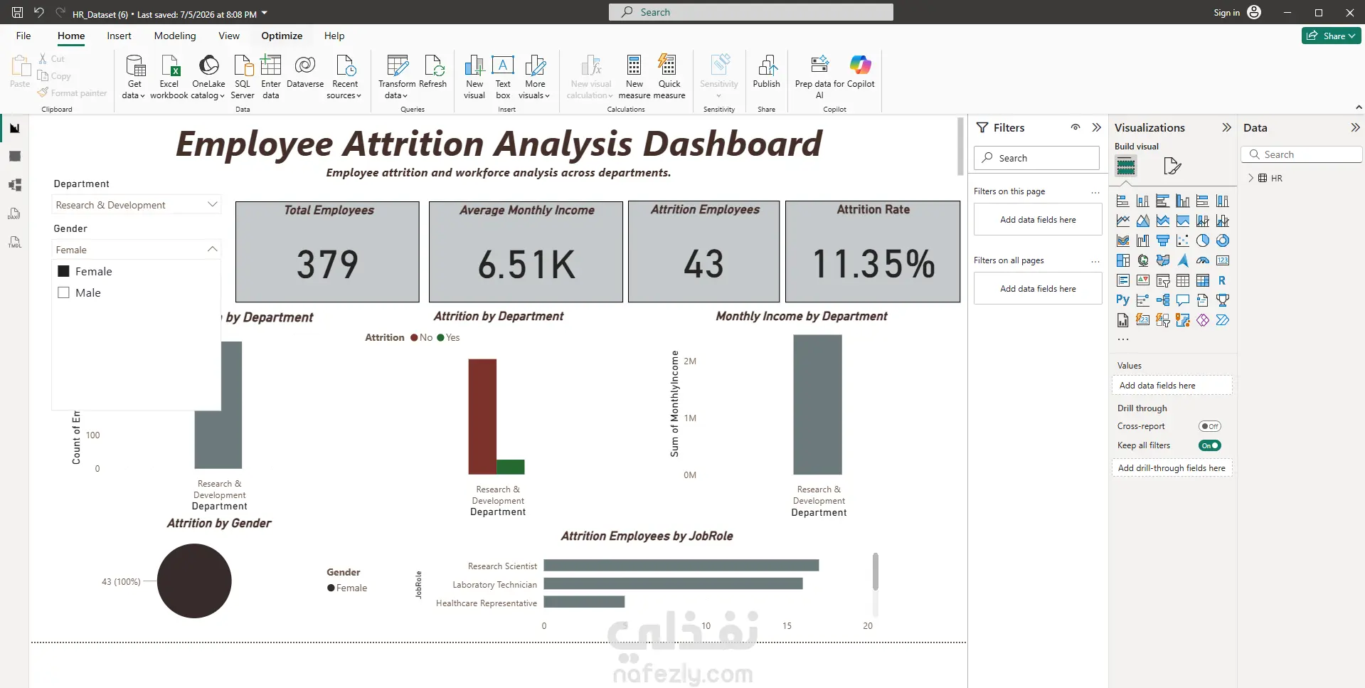Expand the HR table in Data pane
This screenshot has width=1365, height=688.
[x=1251, y=178]
